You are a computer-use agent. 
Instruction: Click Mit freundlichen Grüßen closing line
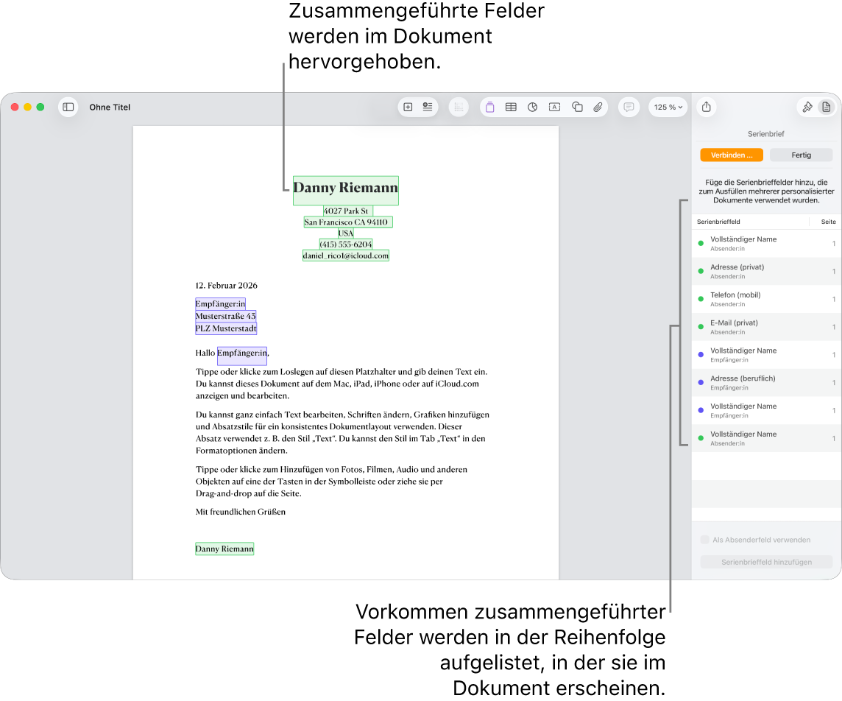point(241,511)
